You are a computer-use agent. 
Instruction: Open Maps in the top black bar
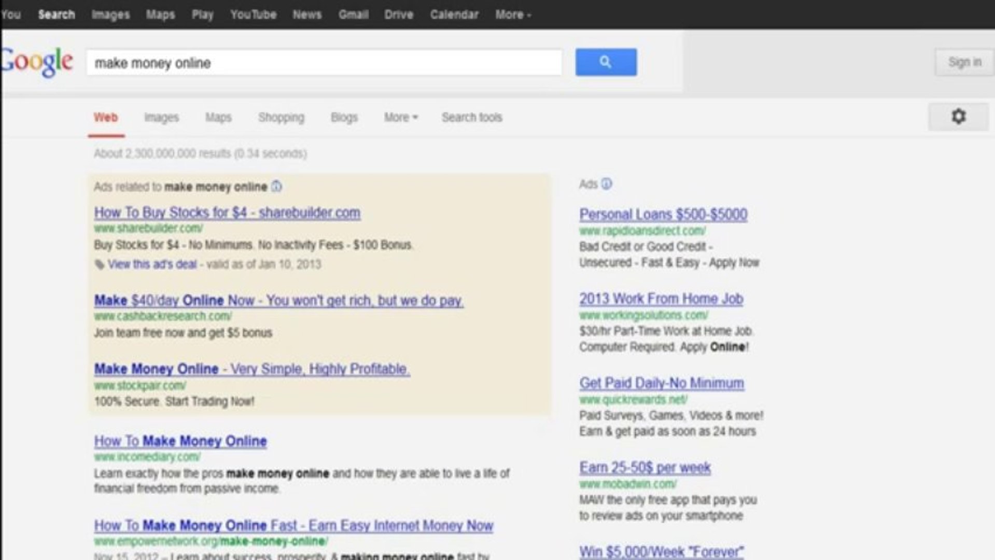point(160,15)
